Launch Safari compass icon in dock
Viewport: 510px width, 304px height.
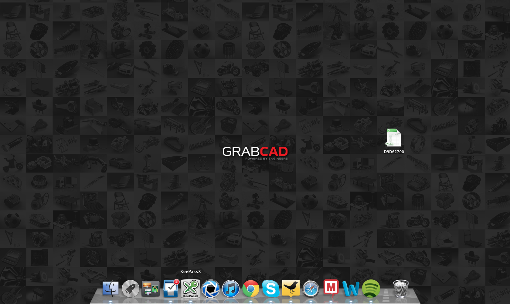point(311,289)
